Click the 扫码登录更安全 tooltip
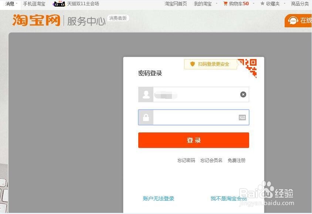 pos(210,64)
